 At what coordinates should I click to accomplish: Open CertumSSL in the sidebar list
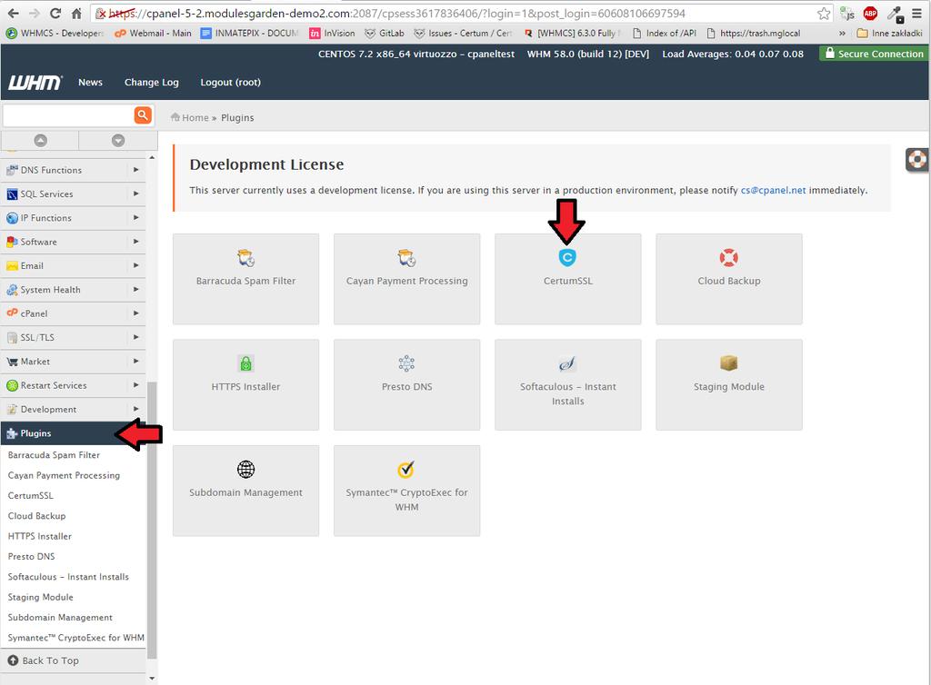coord(30,495)
